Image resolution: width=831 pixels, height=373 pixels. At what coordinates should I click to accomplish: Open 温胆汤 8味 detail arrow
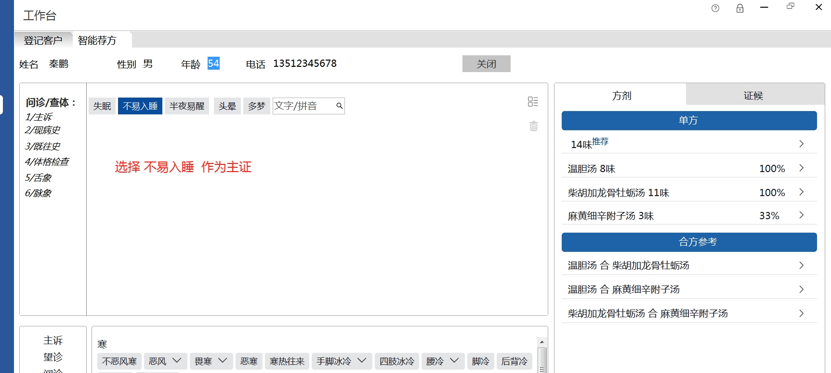click(x=801, y=168)
